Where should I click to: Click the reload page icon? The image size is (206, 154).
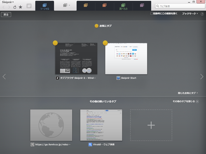tap(15, 7)
